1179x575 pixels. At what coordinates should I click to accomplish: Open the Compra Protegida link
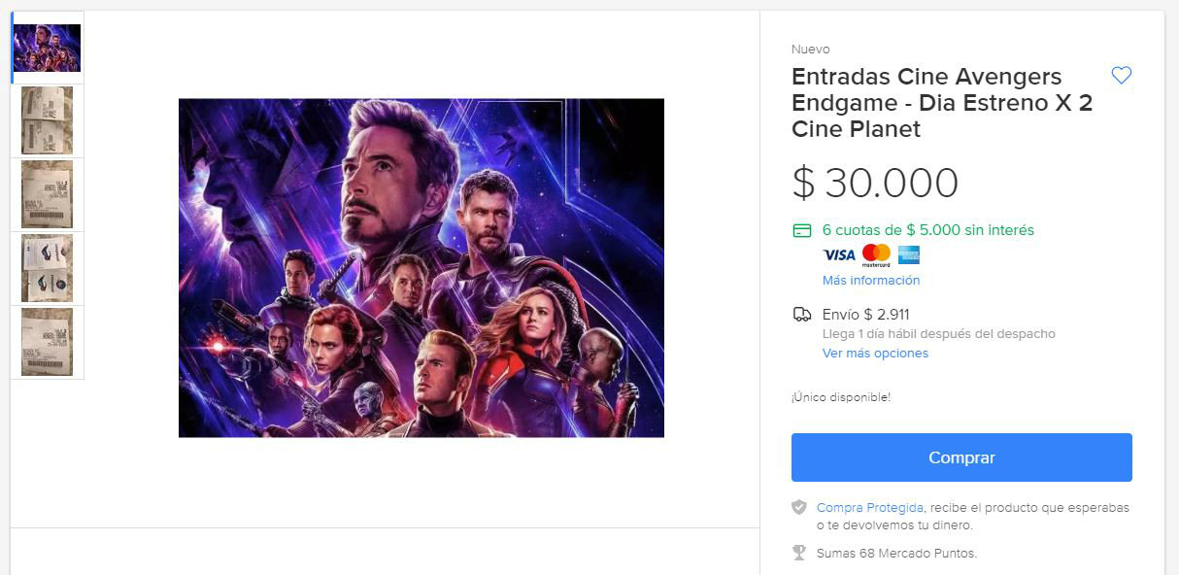[869, 508]
